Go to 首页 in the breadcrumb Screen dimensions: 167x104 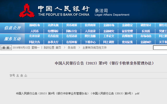click(58, 48)
